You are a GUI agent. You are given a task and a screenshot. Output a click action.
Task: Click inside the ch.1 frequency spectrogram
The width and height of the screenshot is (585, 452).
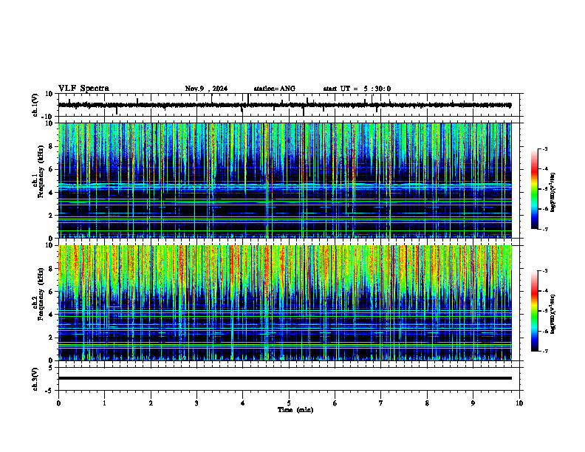[284, 180]
